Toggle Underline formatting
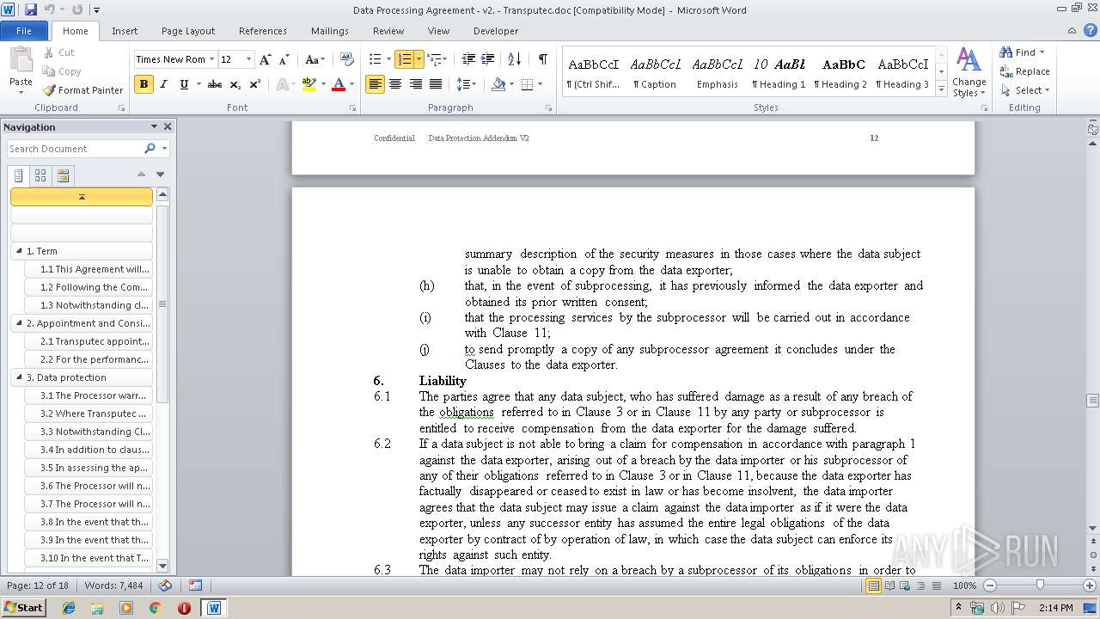Image resolution: width=1100 pixels, height=619 pixels. (184, 84)
